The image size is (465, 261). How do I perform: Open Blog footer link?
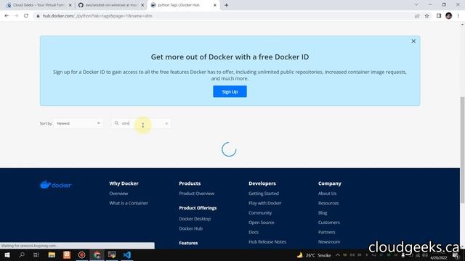click(323, 212)
